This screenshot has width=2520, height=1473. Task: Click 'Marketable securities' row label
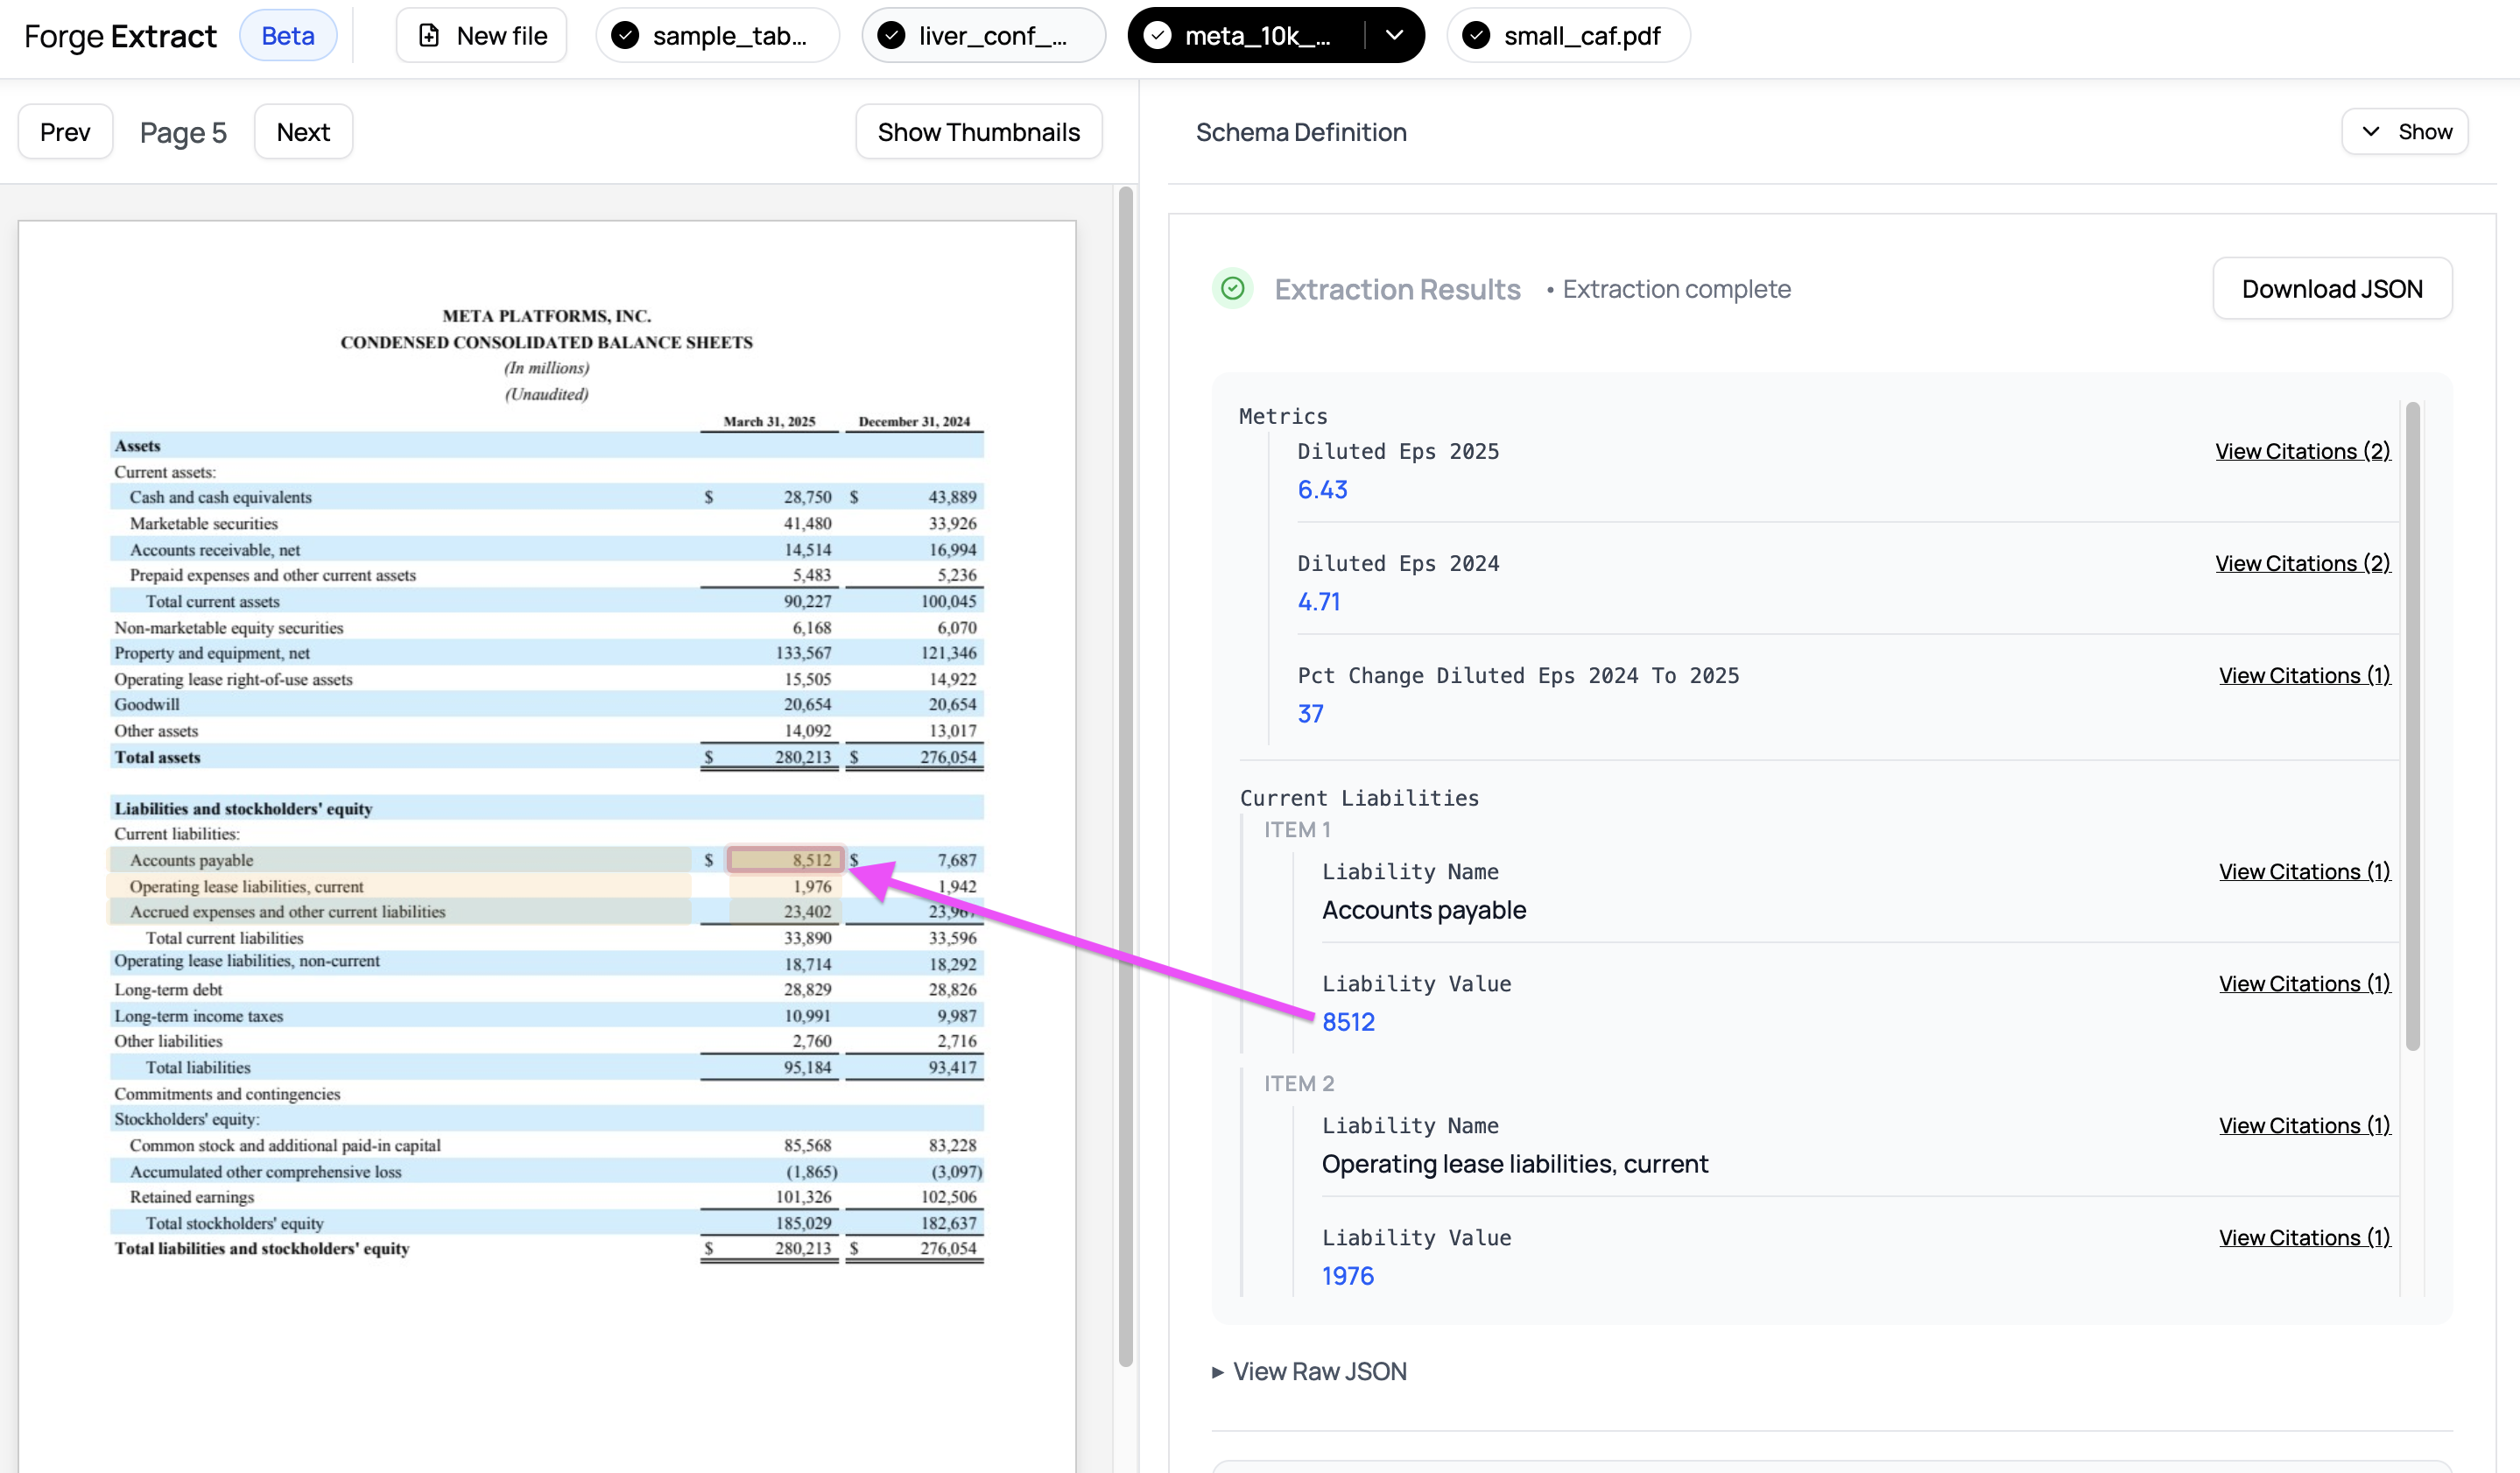(204, 523)
